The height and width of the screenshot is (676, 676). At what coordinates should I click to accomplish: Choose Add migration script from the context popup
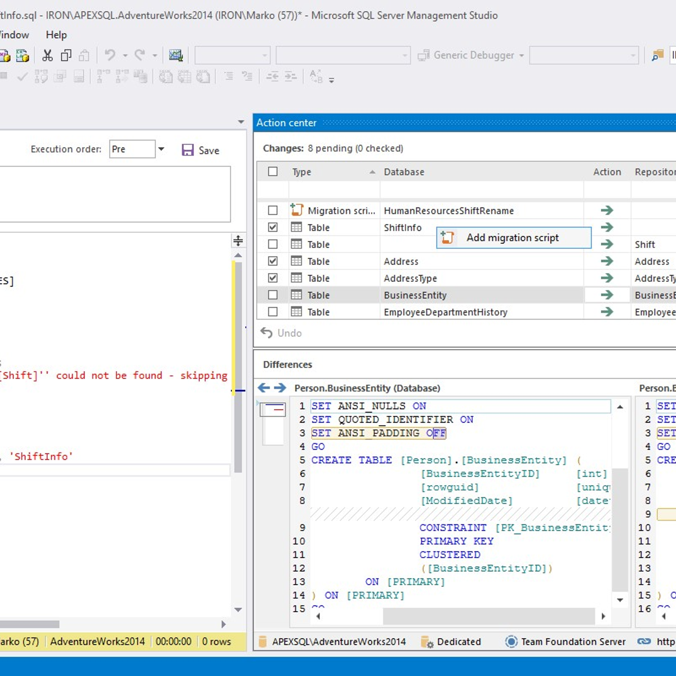(x=512, y=237)
